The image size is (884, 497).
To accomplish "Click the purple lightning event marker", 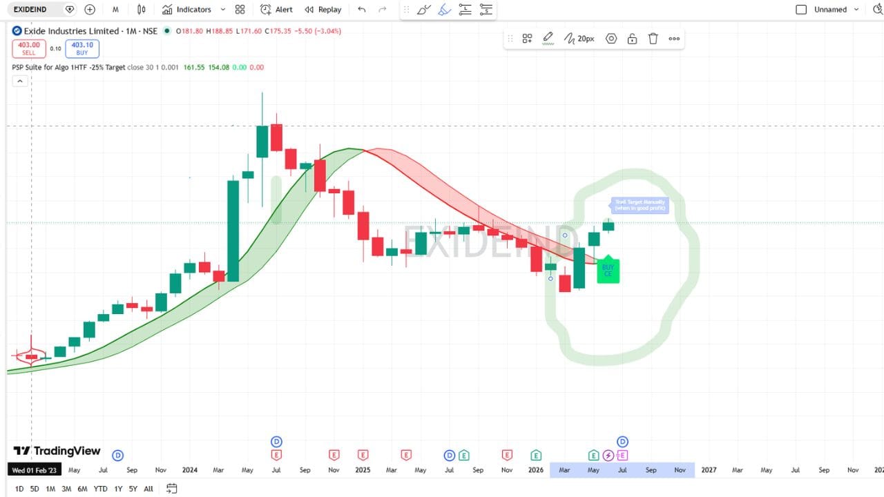I will 608,455.
